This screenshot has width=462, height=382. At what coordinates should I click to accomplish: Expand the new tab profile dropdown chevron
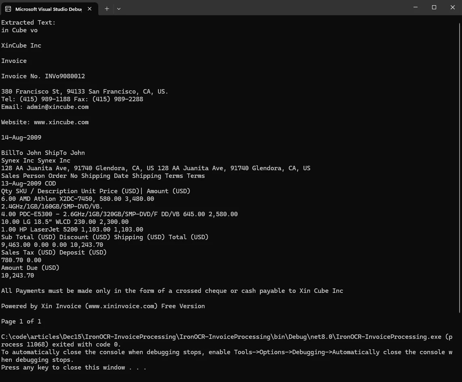119,8
